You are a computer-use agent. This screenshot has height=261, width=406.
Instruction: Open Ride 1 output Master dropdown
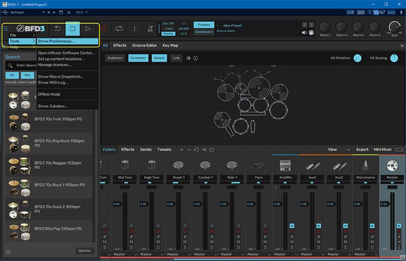(x=232, y=255)
